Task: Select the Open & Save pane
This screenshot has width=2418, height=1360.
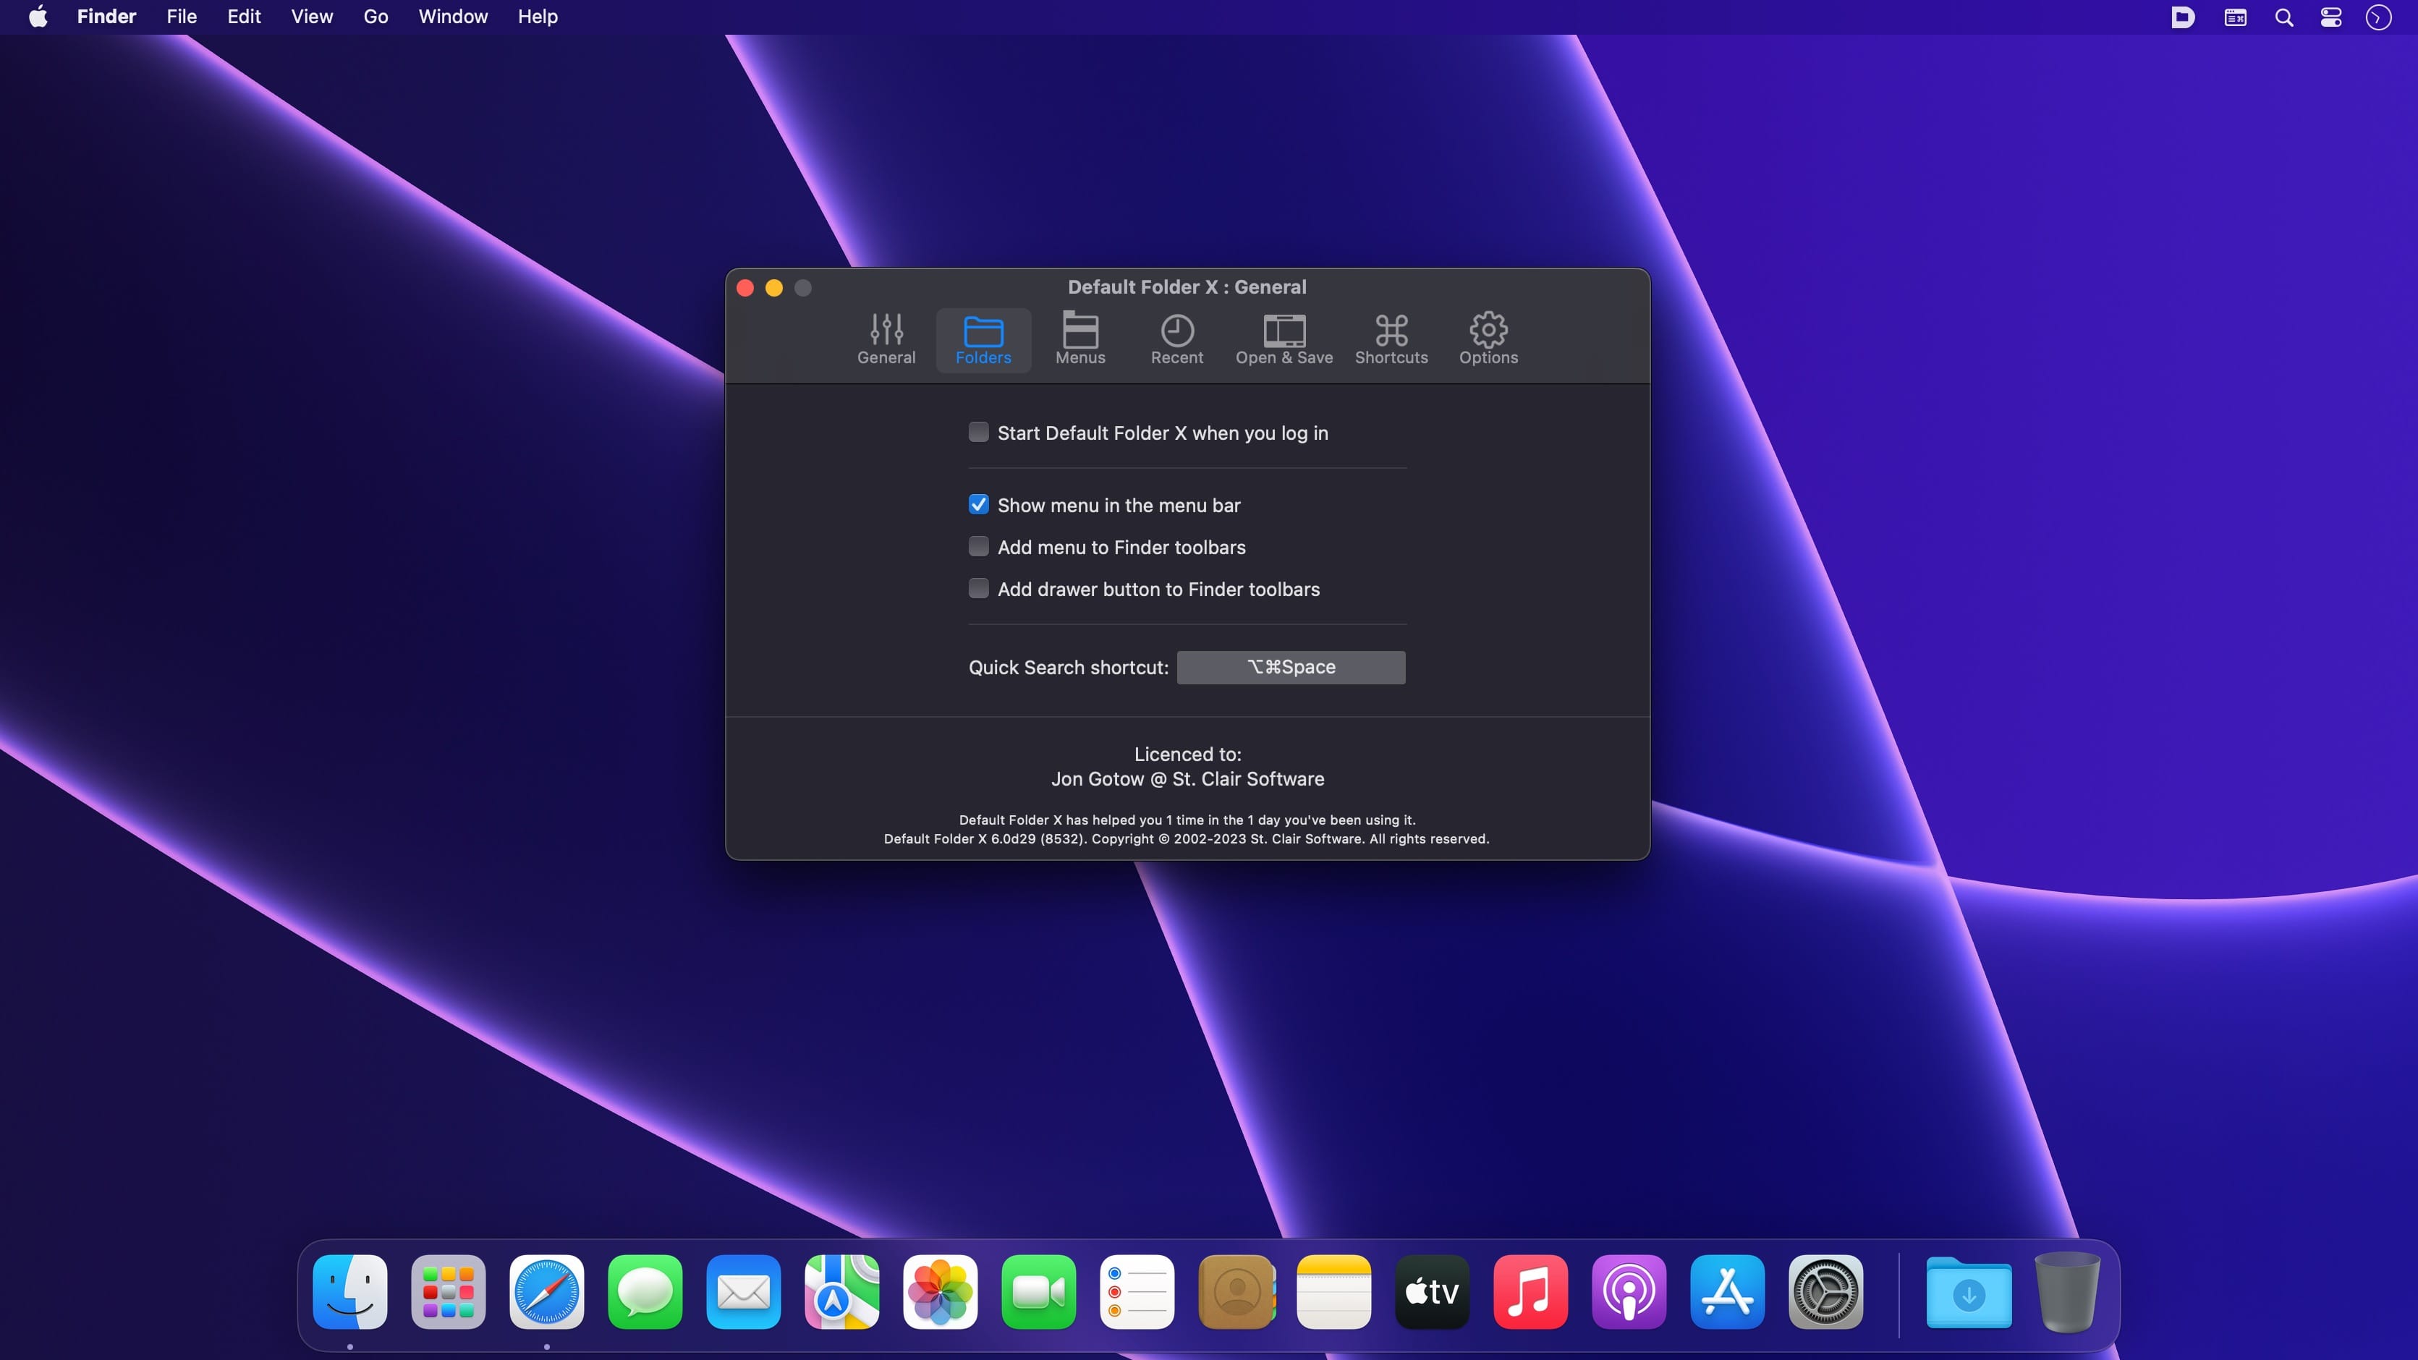Action: (1283, 339)
